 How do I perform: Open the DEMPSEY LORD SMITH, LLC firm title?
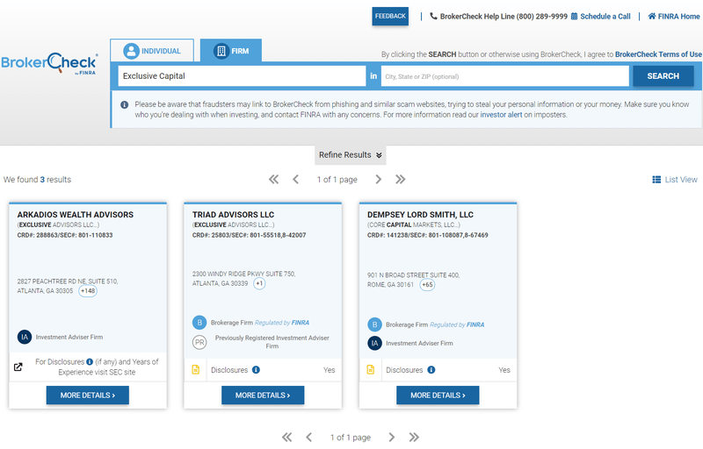(x=420, y=215)
